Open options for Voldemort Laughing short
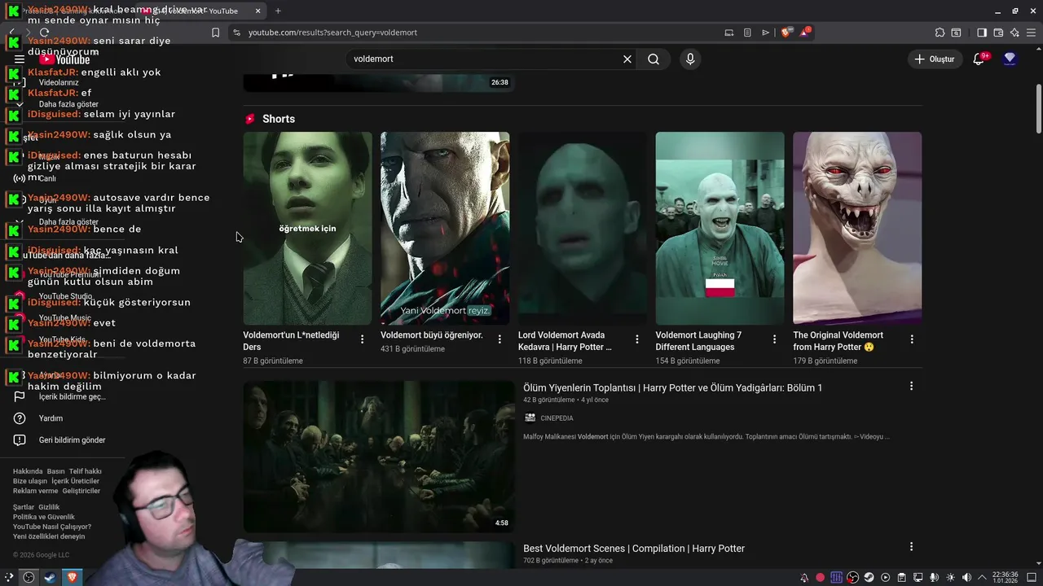The width and height of the screenshot is (1043, 586). (775, 339)
